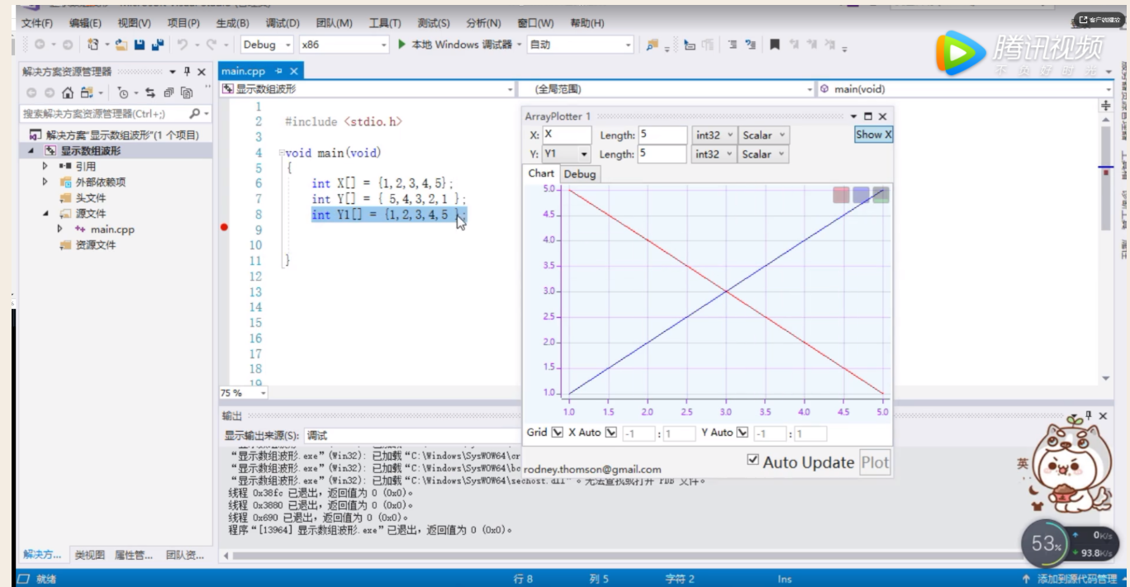Open the Y row Scalar dropdown
The height and width of the screenshot is (587, 1130).
tap(763, 154)
